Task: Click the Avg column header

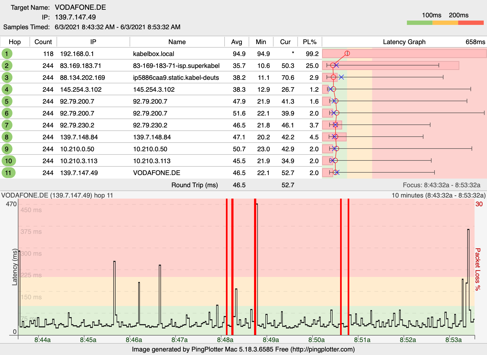Action: (x=236, y=42)
